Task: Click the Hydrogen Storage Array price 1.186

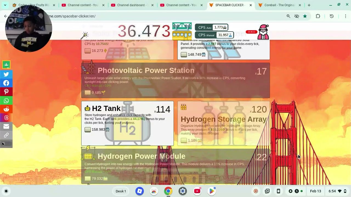Action: [191, 140]
